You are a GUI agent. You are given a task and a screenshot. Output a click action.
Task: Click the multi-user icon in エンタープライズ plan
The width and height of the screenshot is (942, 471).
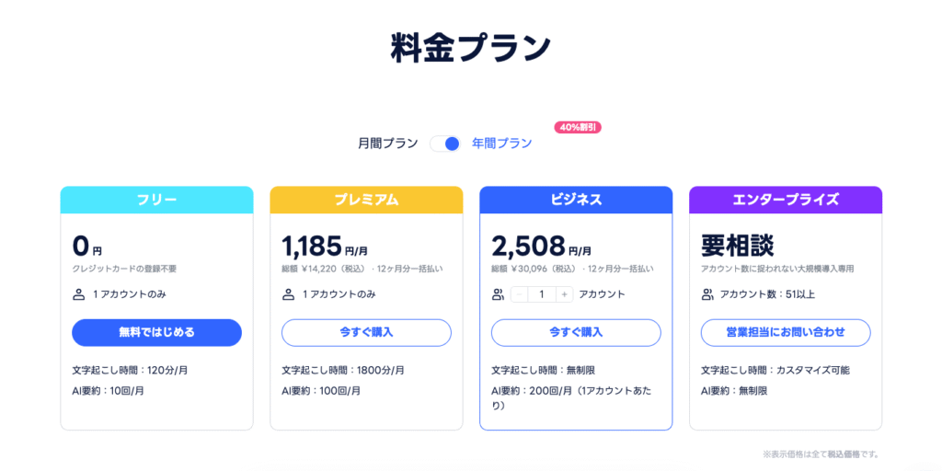coord(707,294)
